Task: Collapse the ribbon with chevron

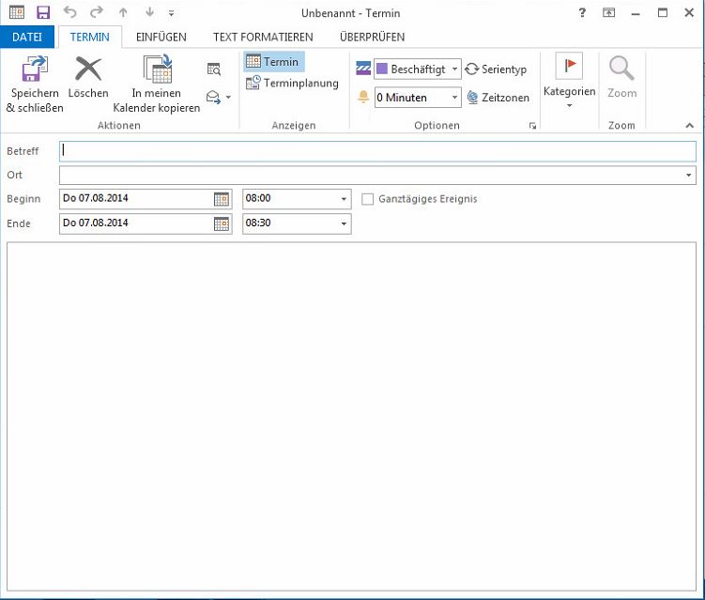Action: coord(689,126)
